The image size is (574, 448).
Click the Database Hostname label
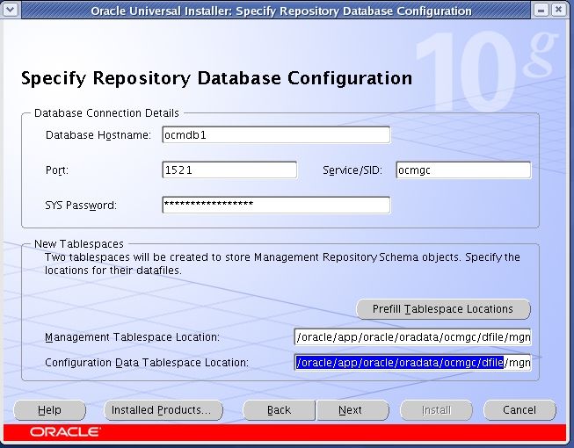tap(98, 135)
